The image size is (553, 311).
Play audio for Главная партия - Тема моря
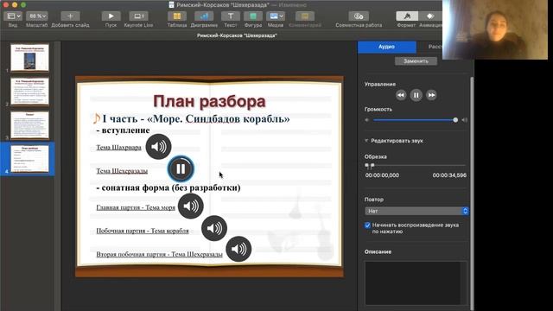pyautogui.click(x=191, y=206)
